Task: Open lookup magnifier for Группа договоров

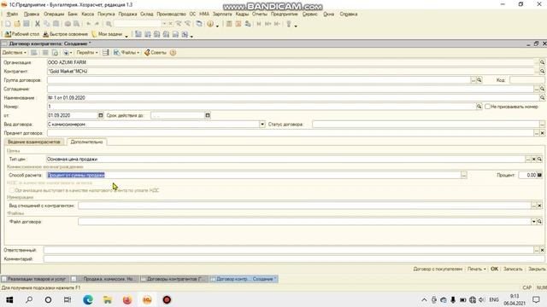Action: [479, 80]
